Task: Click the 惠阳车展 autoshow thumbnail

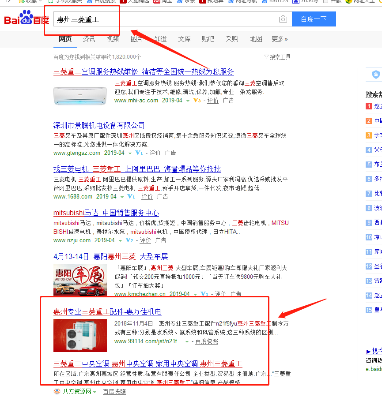Action: (x=80, y=280)
